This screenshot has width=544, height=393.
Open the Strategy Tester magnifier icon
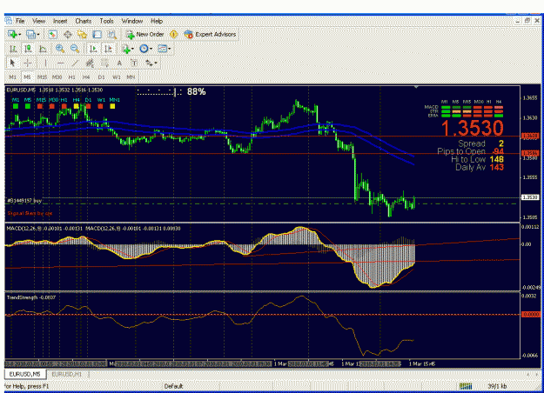tap(111, 34)
